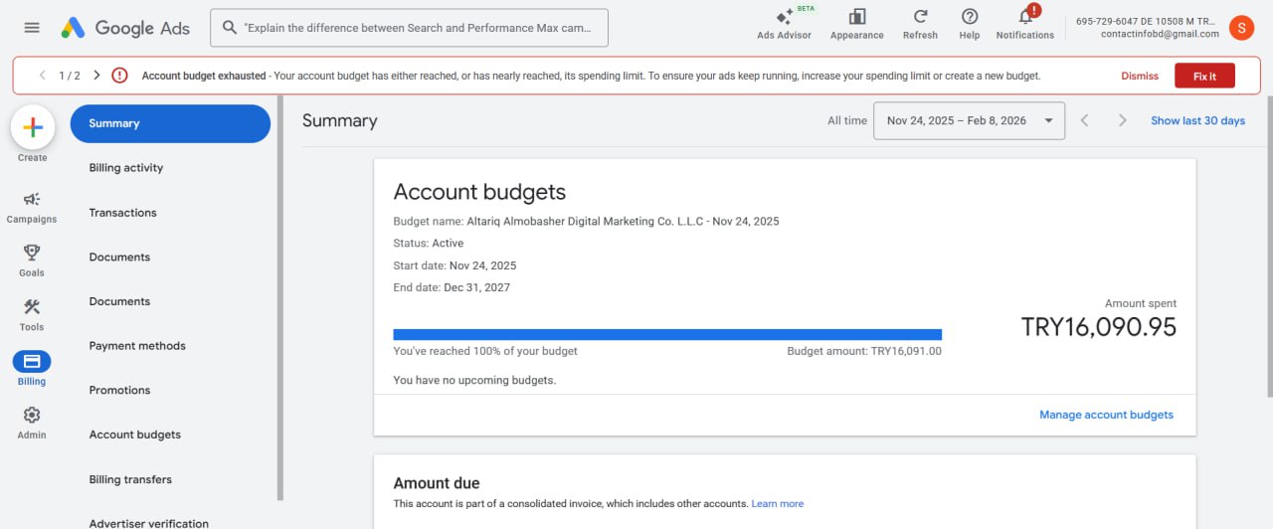Open Payment methods
This screenshot has height=529, width=1273.
(x=137, y=346)
